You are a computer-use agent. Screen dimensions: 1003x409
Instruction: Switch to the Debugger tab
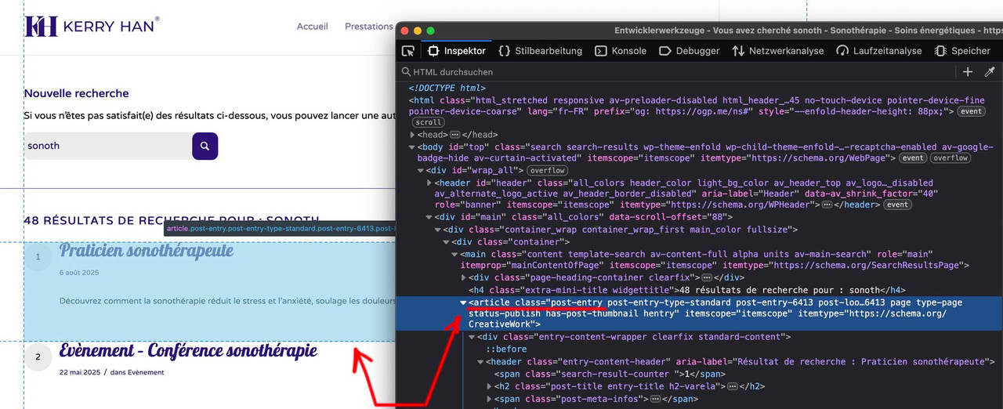point(690,51)
